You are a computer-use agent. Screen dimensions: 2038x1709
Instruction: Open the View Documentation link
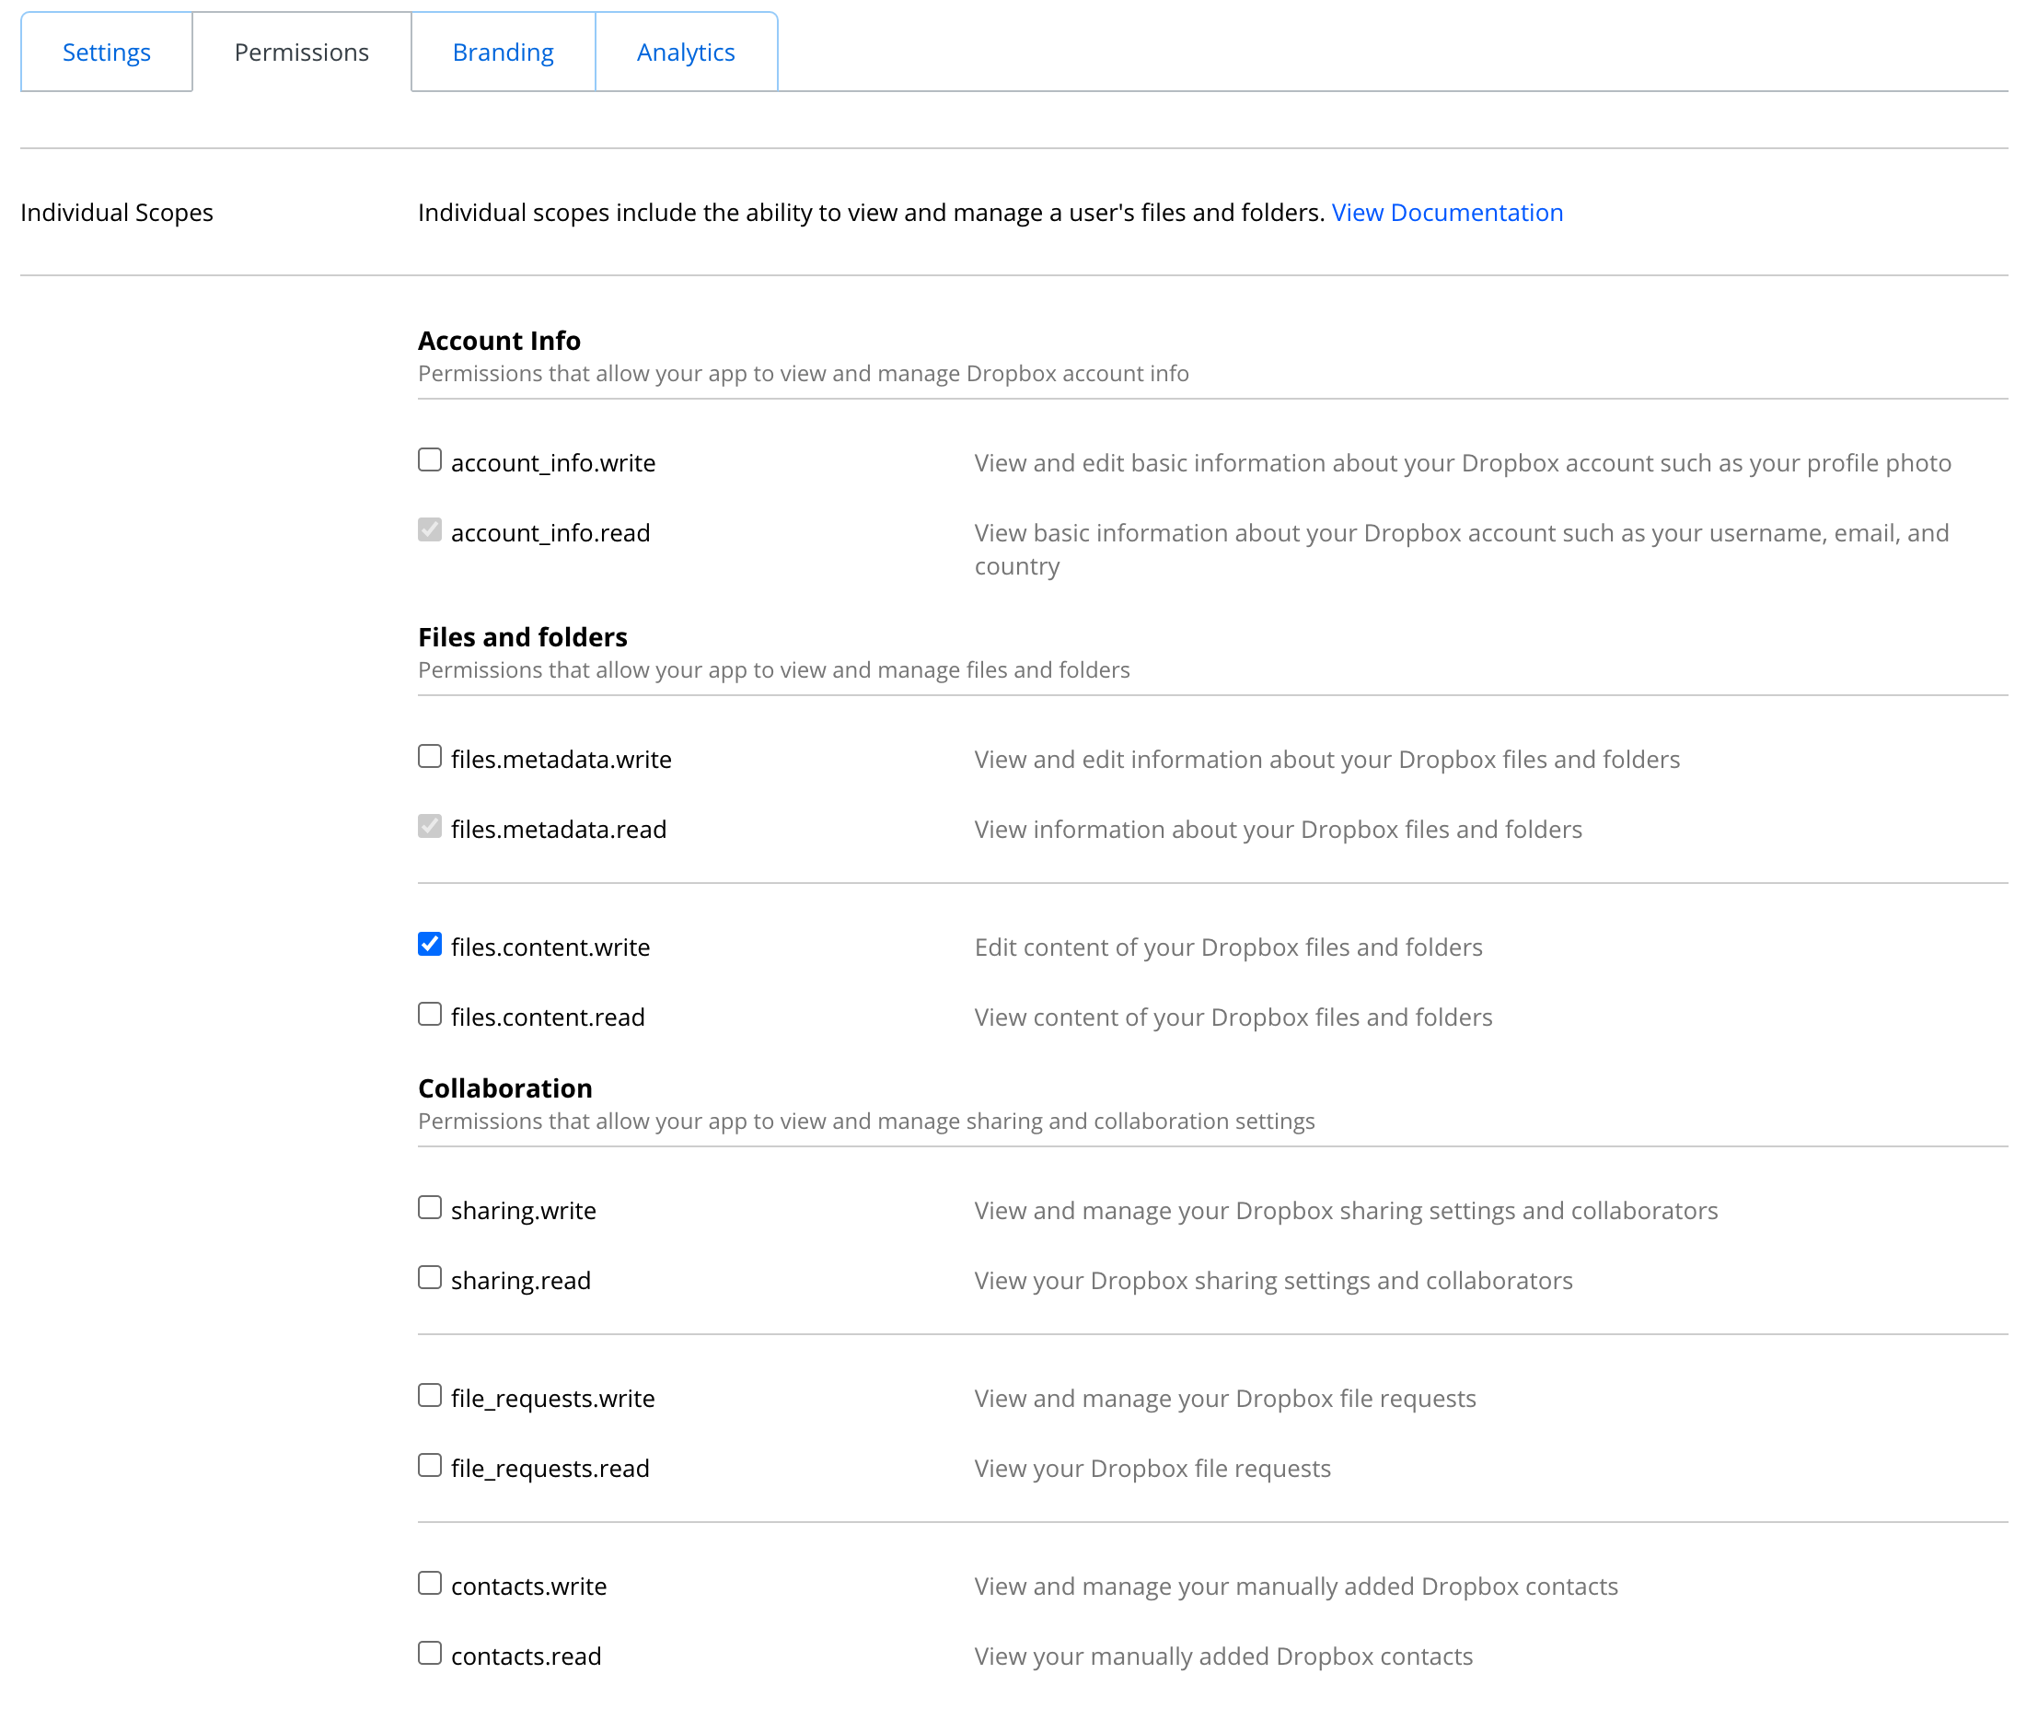(x=1447, y=213)
